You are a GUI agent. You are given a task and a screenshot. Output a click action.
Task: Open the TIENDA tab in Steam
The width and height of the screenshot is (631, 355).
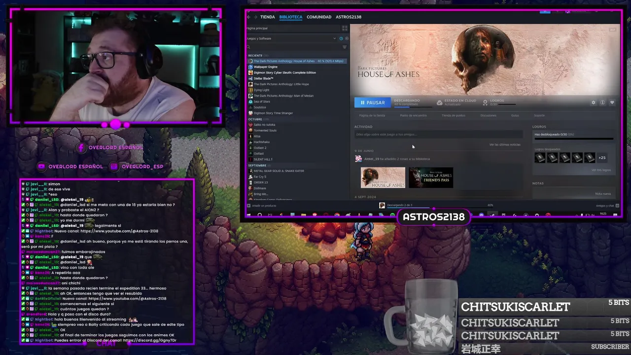click(x=268, y=17)
